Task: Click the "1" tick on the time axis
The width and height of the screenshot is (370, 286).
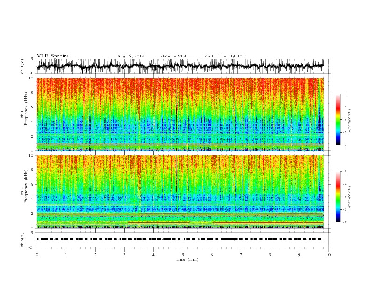Action: pyautogui.click(x=66, y=255)
